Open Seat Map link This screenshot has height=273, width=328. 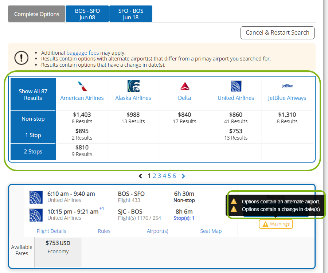[x=211, y=231]
